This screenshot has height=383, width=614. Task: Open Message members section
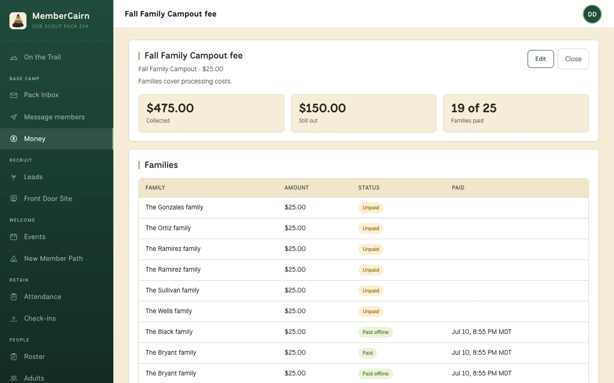click(57, 117)
